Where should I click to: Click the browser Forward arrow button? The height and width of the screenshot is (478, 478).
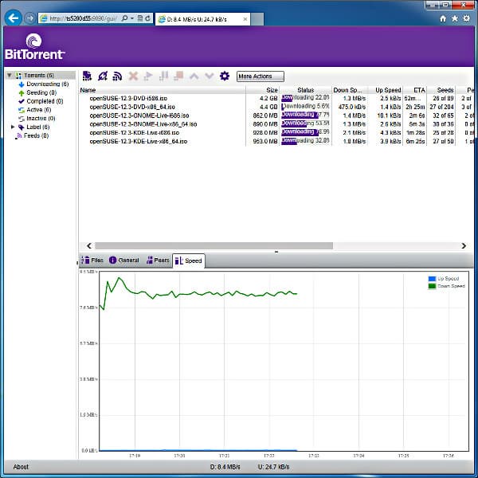(x=29, y=18)
